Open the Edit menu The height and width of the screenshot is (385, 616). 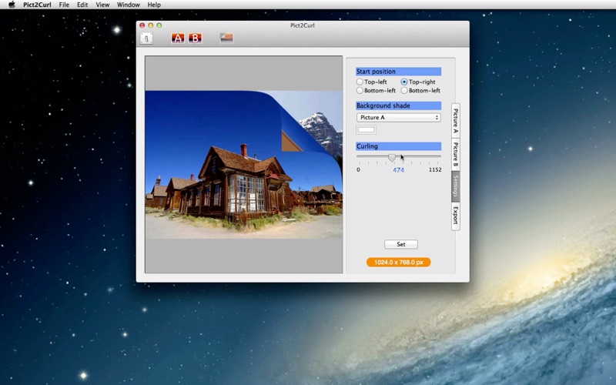(x=82, y=5)
